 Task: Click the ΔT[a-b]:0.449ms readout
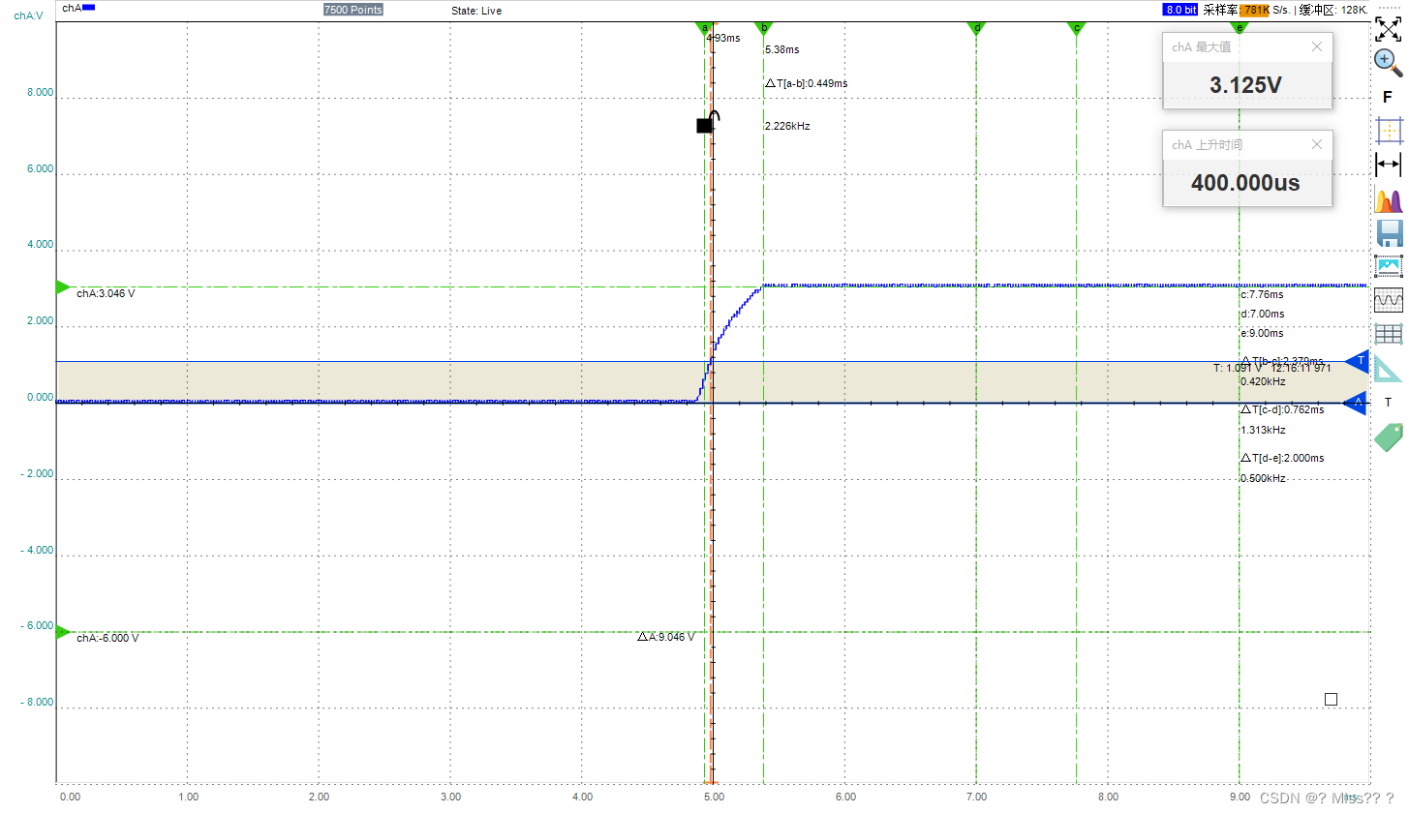806,83
